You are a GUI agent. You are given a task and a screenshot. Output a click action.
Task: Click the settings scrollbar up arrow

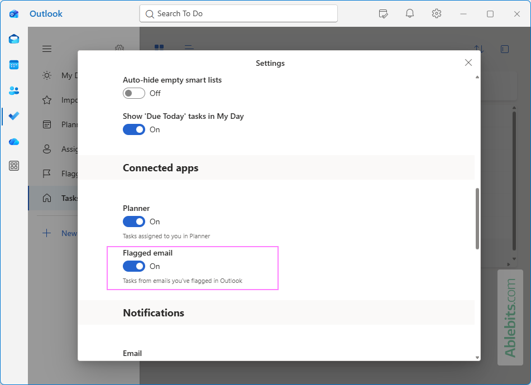(x=477, y=77)
